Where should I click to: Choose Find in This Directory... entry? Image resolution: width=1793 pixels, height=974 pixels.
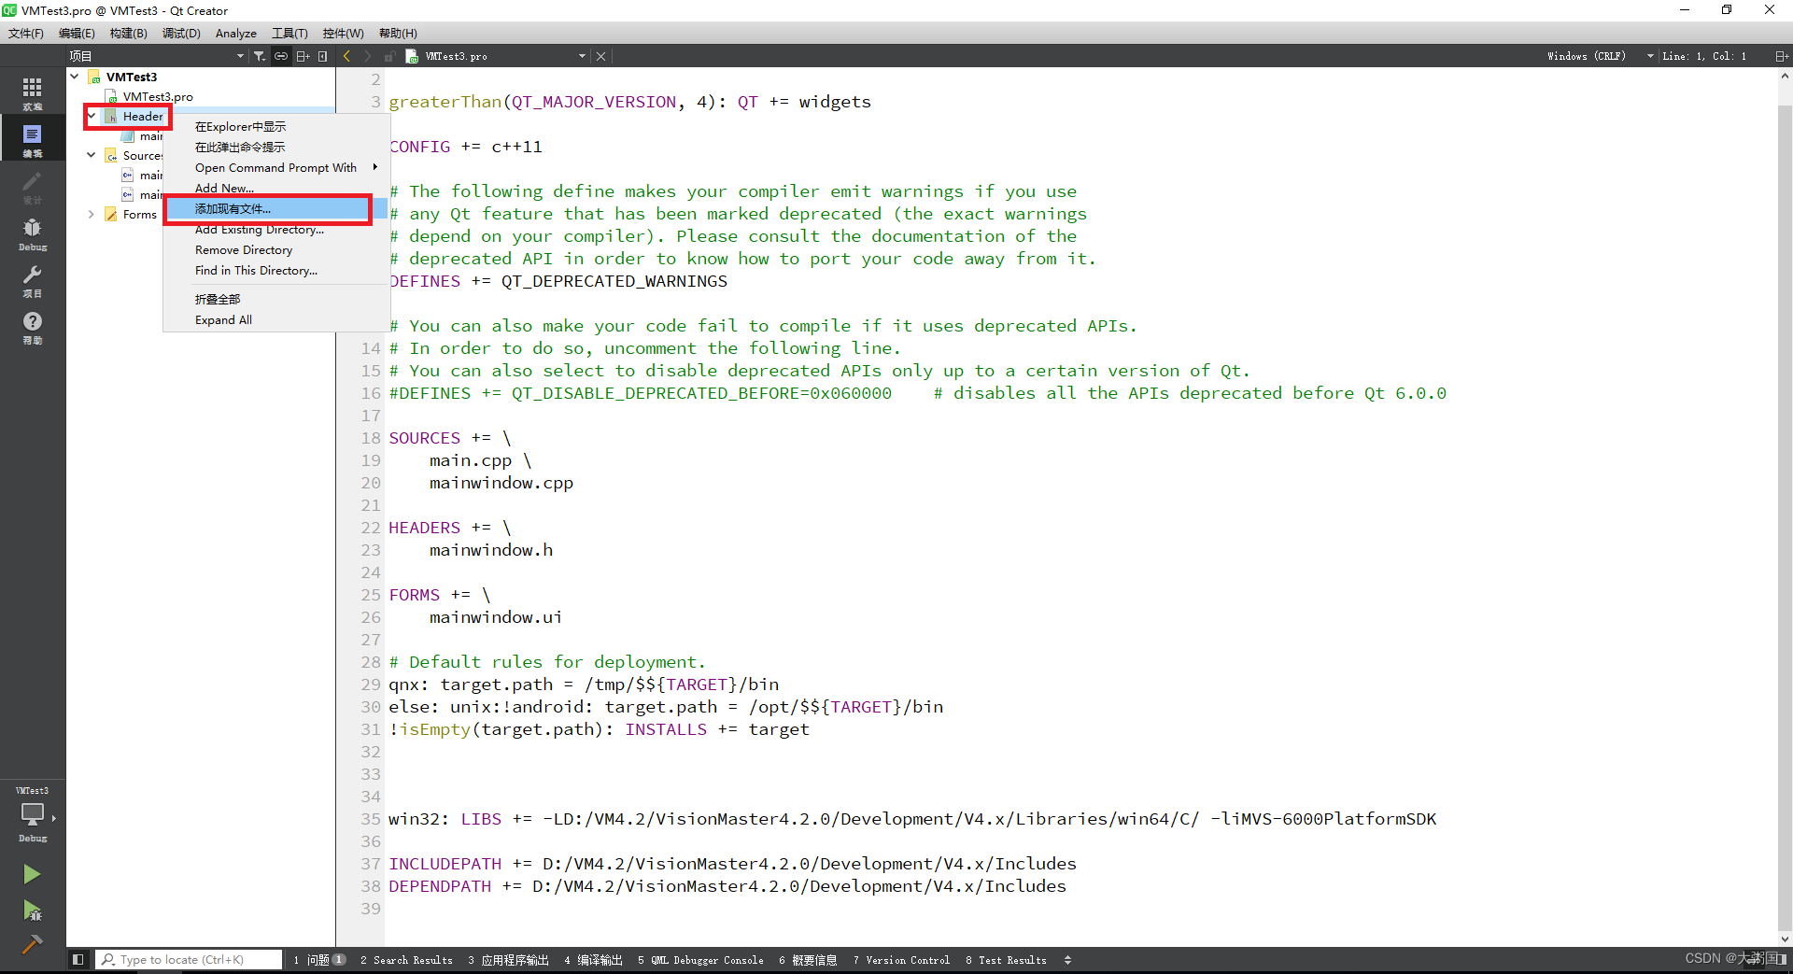[276, 270]
